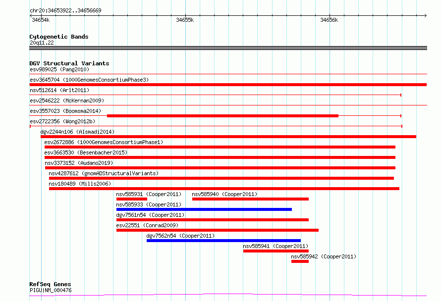This screenshot has height=301, width=441.
Task: Click the 34655k ruler tick label
Action: pyautogui.click(x=185, y=20)
